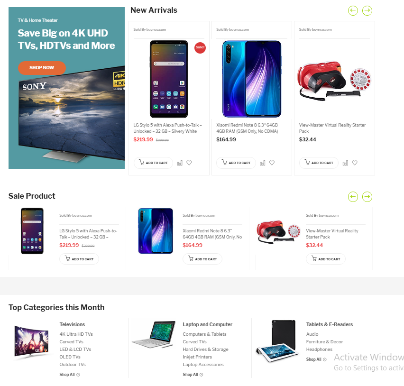The image size is (404, 386).
Task: Open the 4K Ultra HD TVs category
Action: click(x=76, y=334)
